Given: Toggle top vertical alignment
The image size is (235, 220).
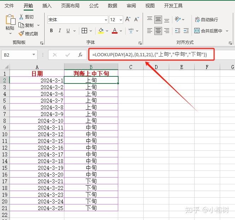Looking at the screenshot, I should click(x=150, y=19).
